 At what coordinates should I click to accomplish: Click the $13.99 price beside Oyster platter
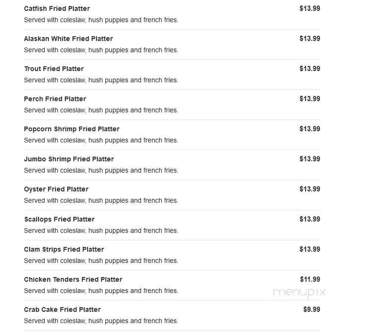click(x=310, y=189)
